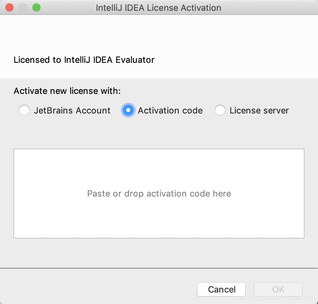Click the horizontal separator above Cancel
Screen dimensions: 318x304
[x=159, y=268]
